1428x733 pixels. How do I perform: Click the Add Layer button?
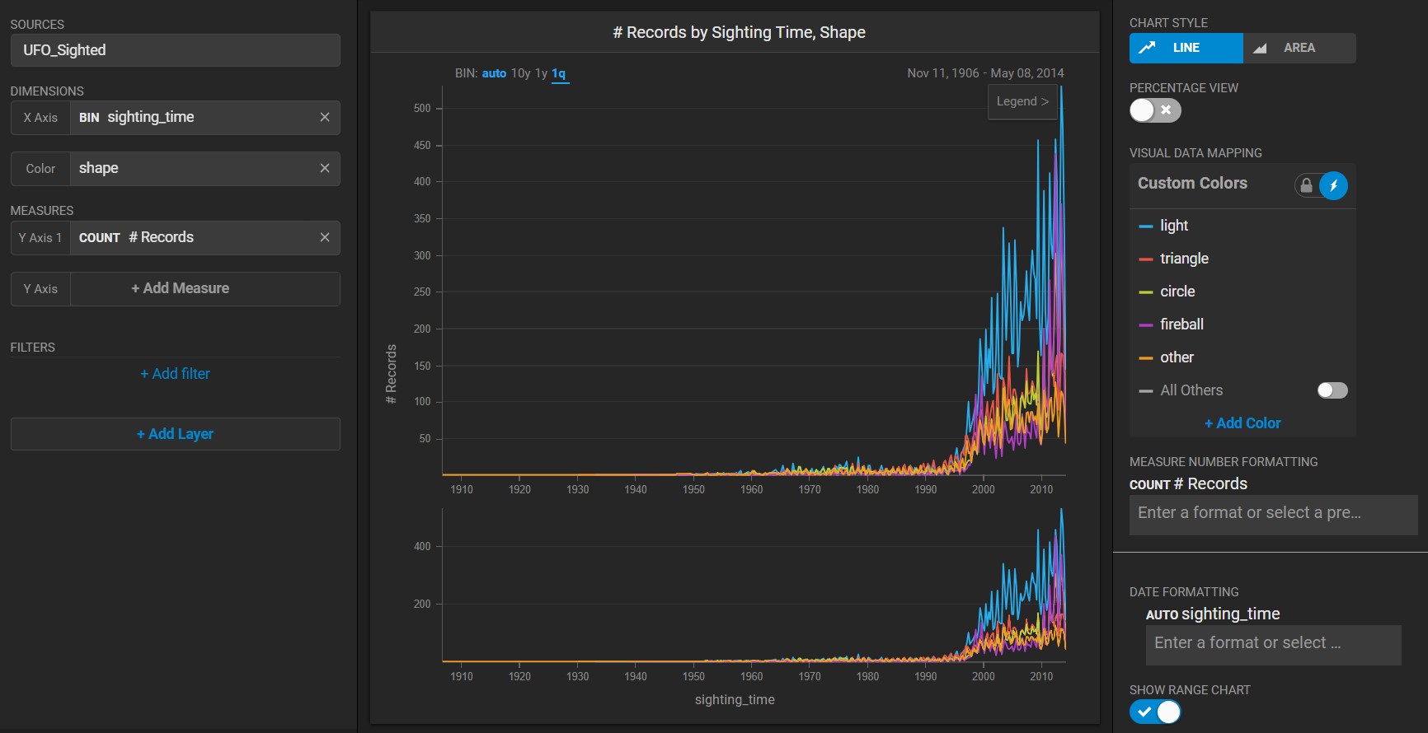[175, 434]
